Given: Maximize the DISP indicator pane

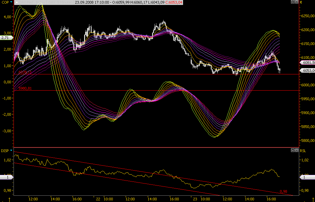Looking at the screenshot, I should [x=293, y=150].
